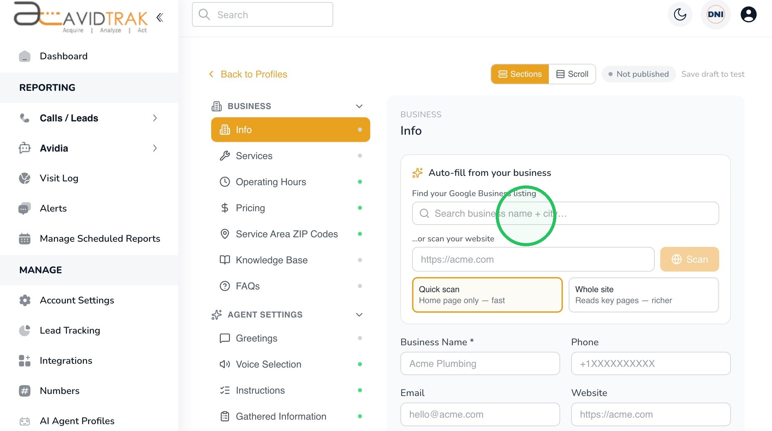This screenshot has height=431, width=772.
Task: Click the Services wrench icon
Action: pos(225,156)
